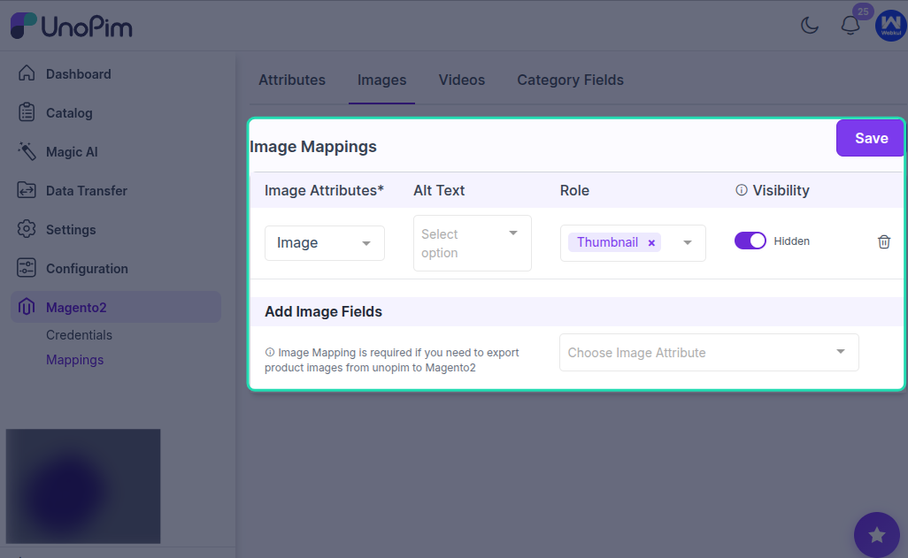Click the Magento2 logo icon
Image resolution: width=908 pixels, height=558 pixels.
click(x=27, y=307)
